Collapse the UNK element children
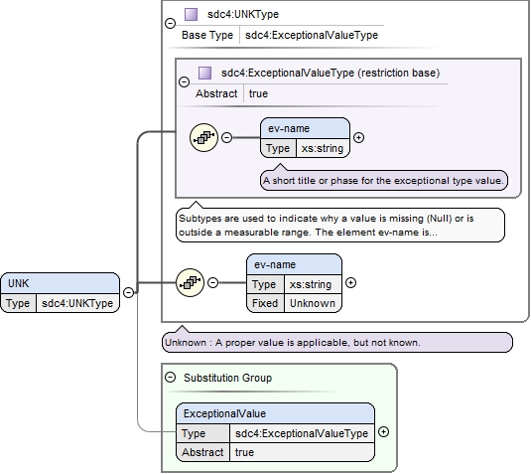531x474 pixels. click(128, 292)
